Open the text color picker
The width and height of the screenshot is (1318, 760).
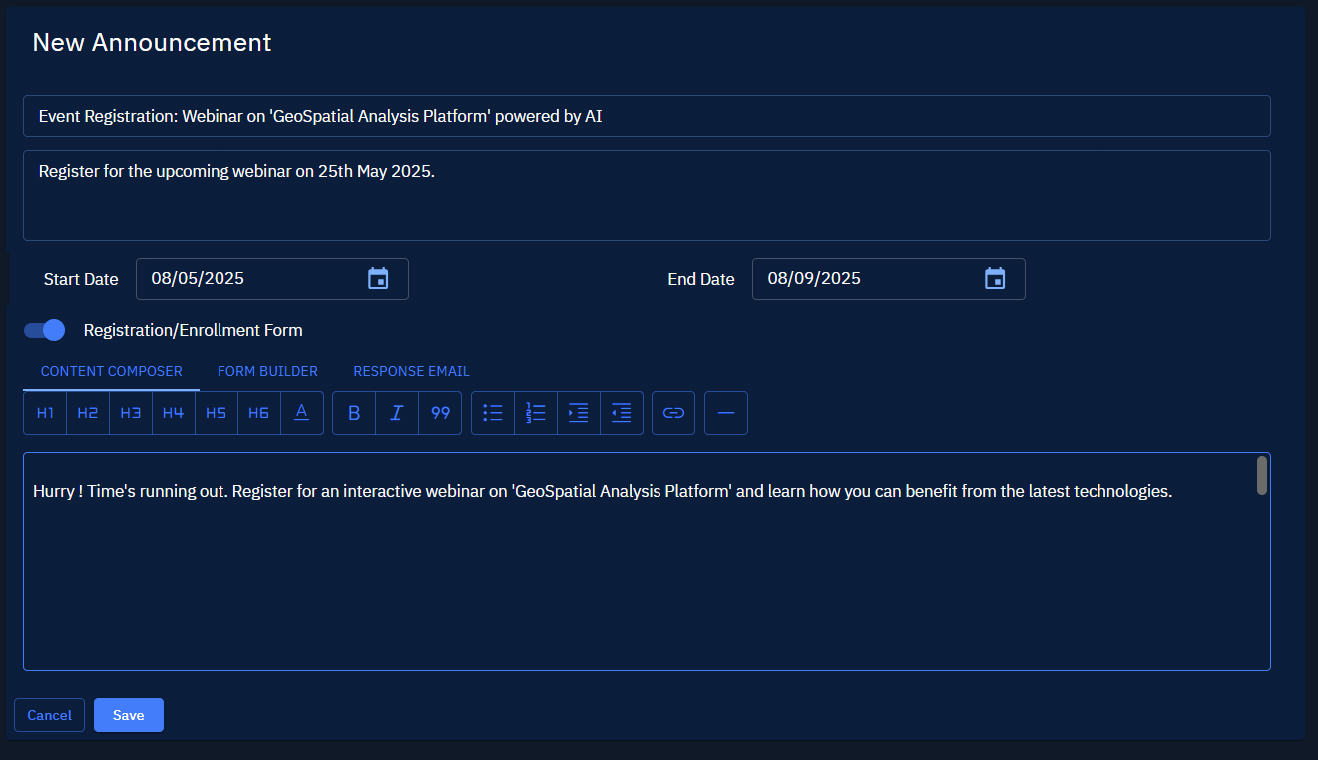point(301,412)
